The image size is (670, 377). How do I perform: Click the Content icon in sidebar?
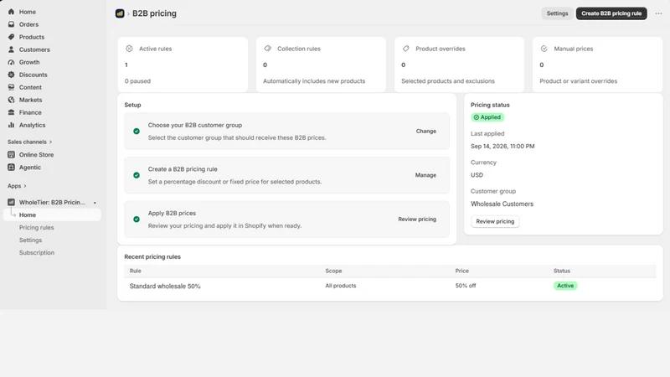click(11, 87)
